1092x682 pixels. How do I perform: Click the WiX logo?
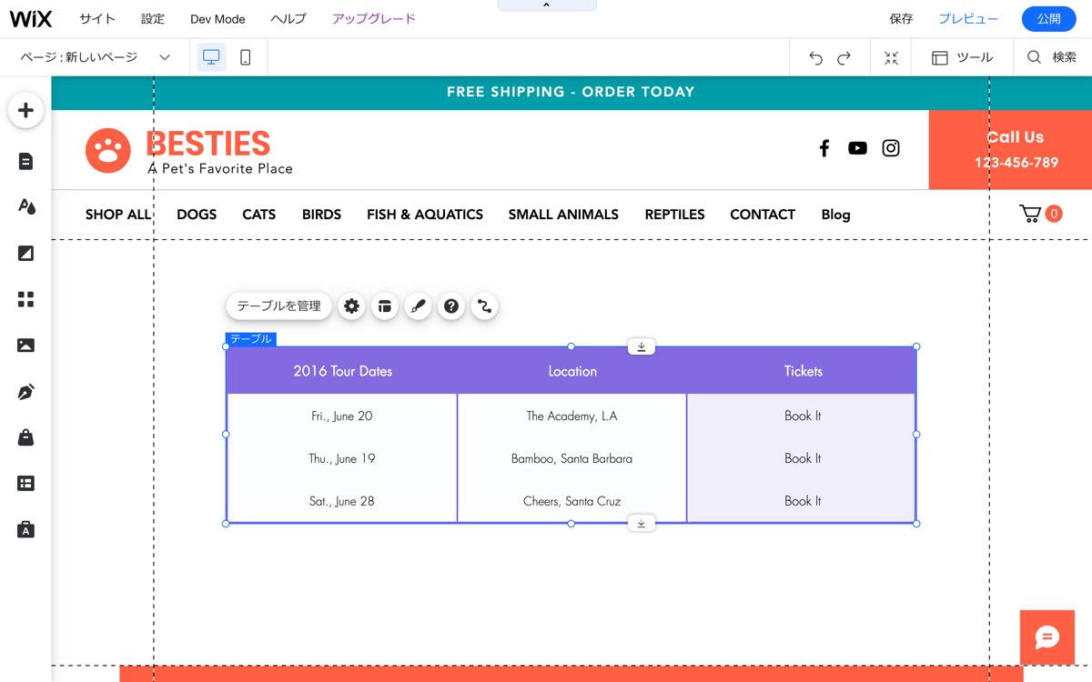pyautogui.click(x=31, y=19)
